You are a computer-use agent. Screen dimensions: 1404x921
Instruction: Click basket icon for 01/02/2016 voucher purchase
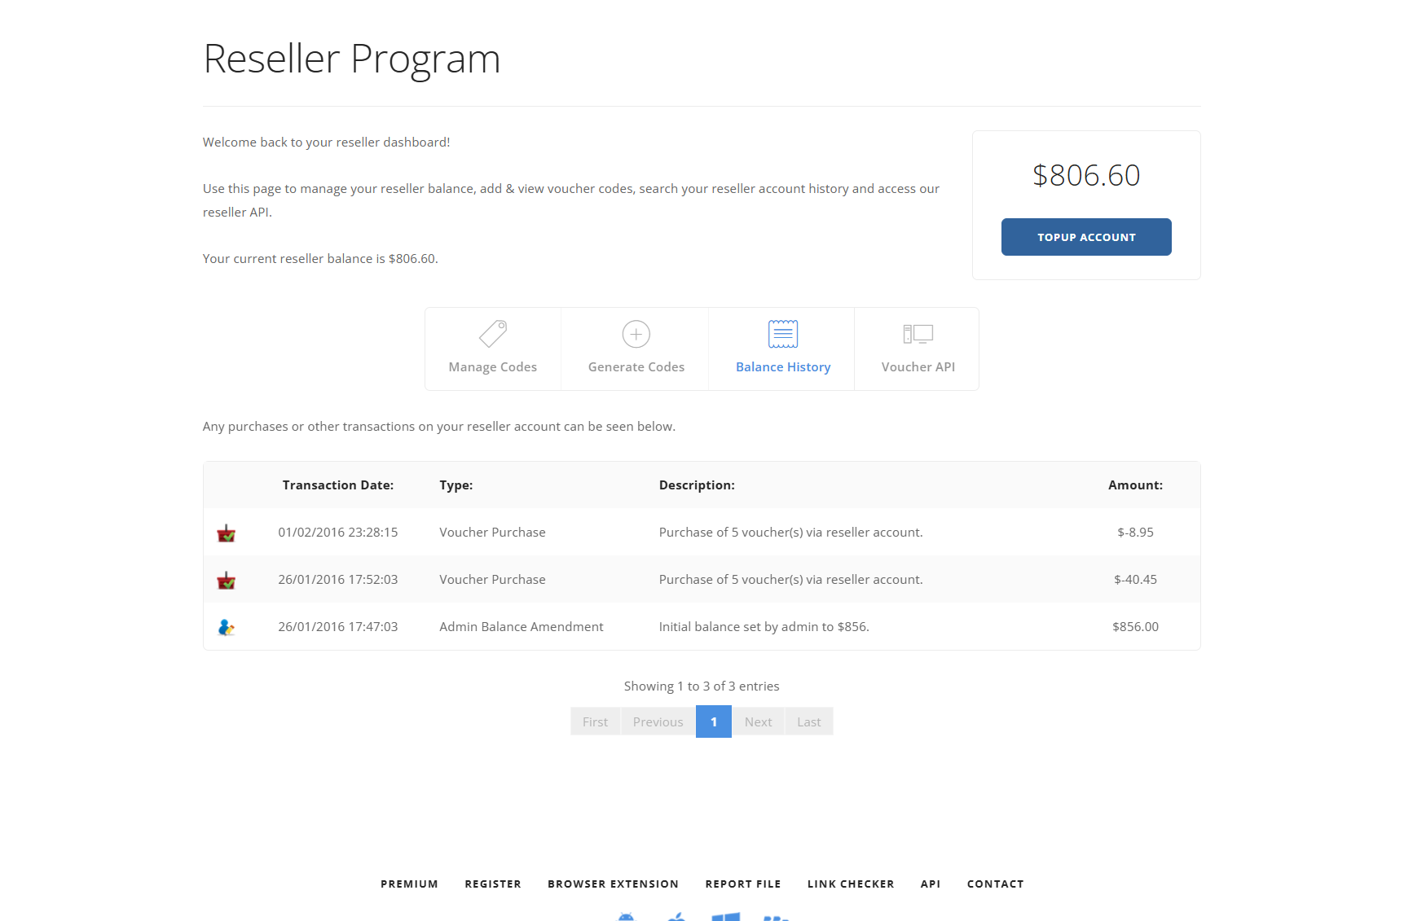pyautogui.click(x=227, y=533)
